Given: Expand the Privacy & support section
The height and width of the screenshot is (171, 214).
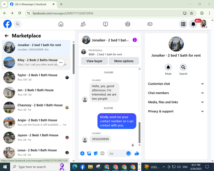Looking at the screenshot, I should click(x=176, y=111).
